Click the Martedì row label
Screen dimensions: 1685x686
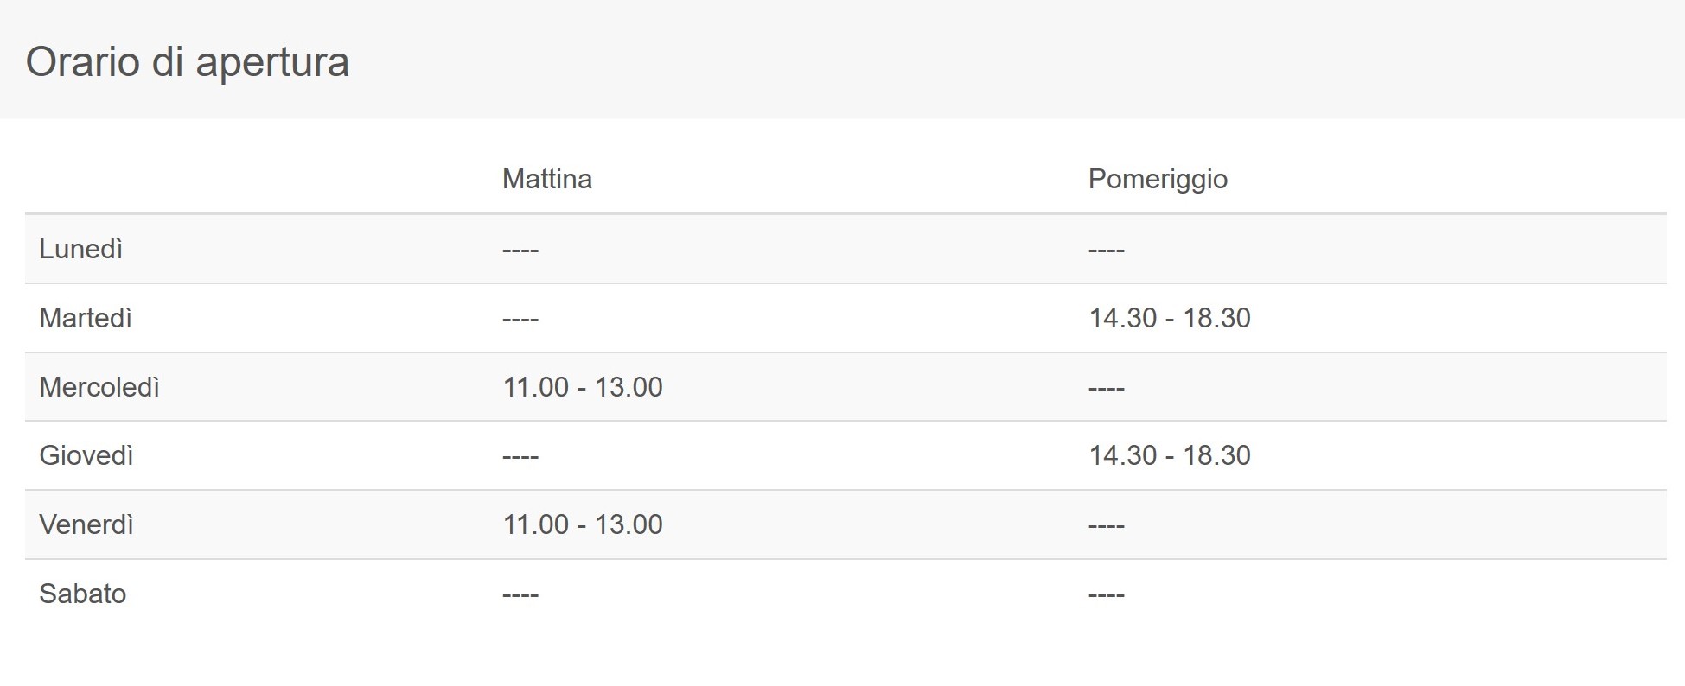86,318
